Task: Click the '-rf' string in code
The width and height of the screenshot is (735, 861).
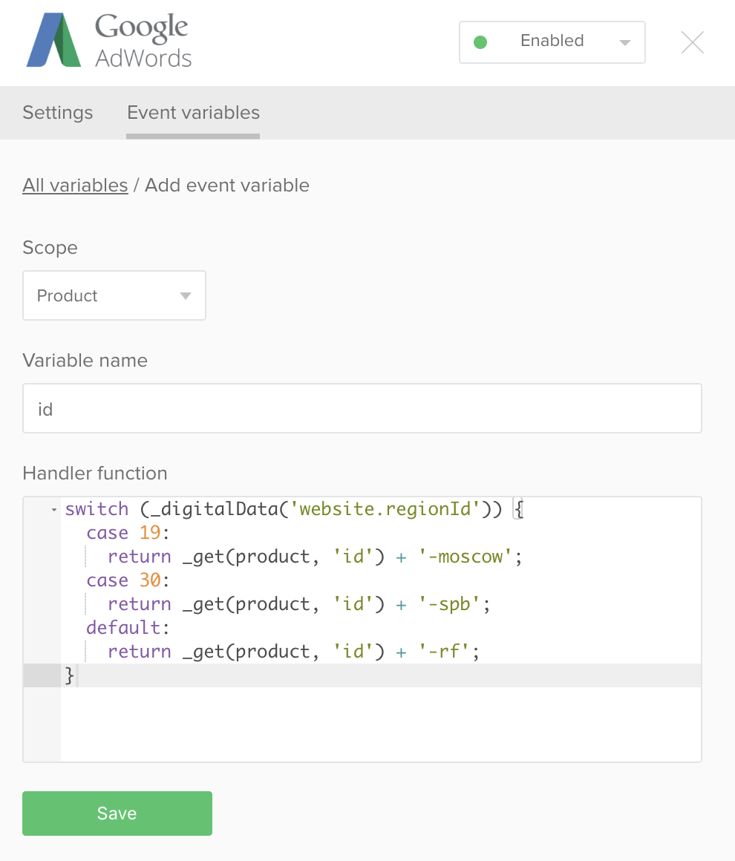Action: pyautogui.click(x=443, y=652)
